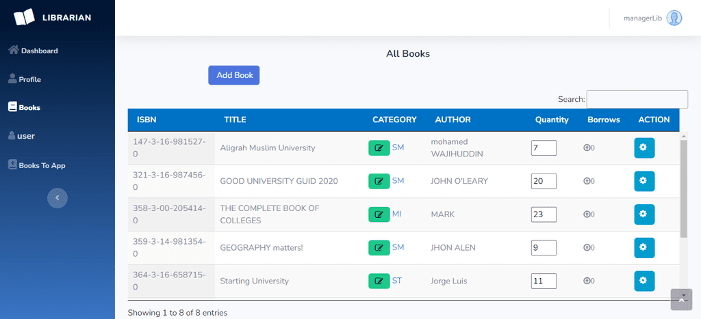Collapse the sidebar with the chevron button
The height and width of the screenshot is (319, 701).
pyautogui.click(x=58, y=197)
